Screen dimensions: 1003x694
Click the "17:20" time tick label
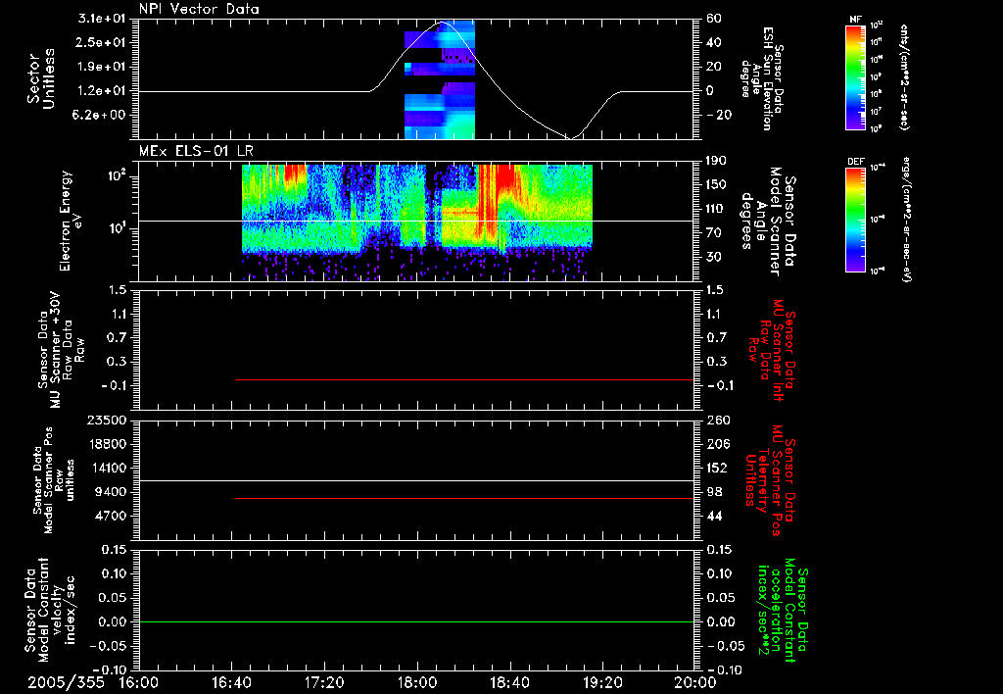[x=324, y=682]
